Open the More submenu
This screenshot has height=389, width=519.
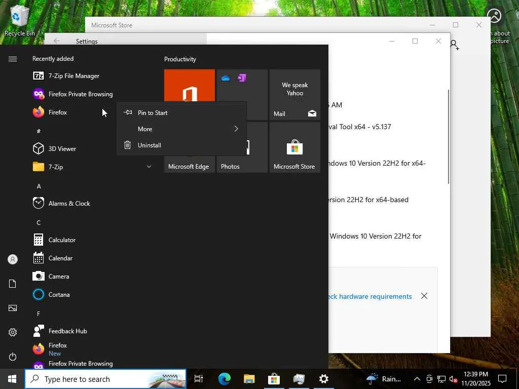(x=181, y=129)
